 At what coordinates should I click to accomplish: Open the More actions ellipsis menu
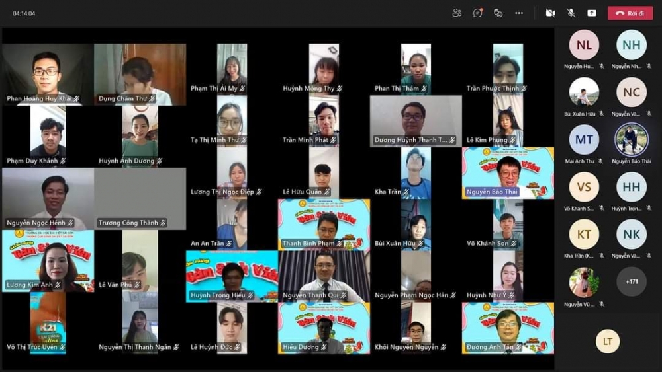pyautogui.click(x=519, y=13)
